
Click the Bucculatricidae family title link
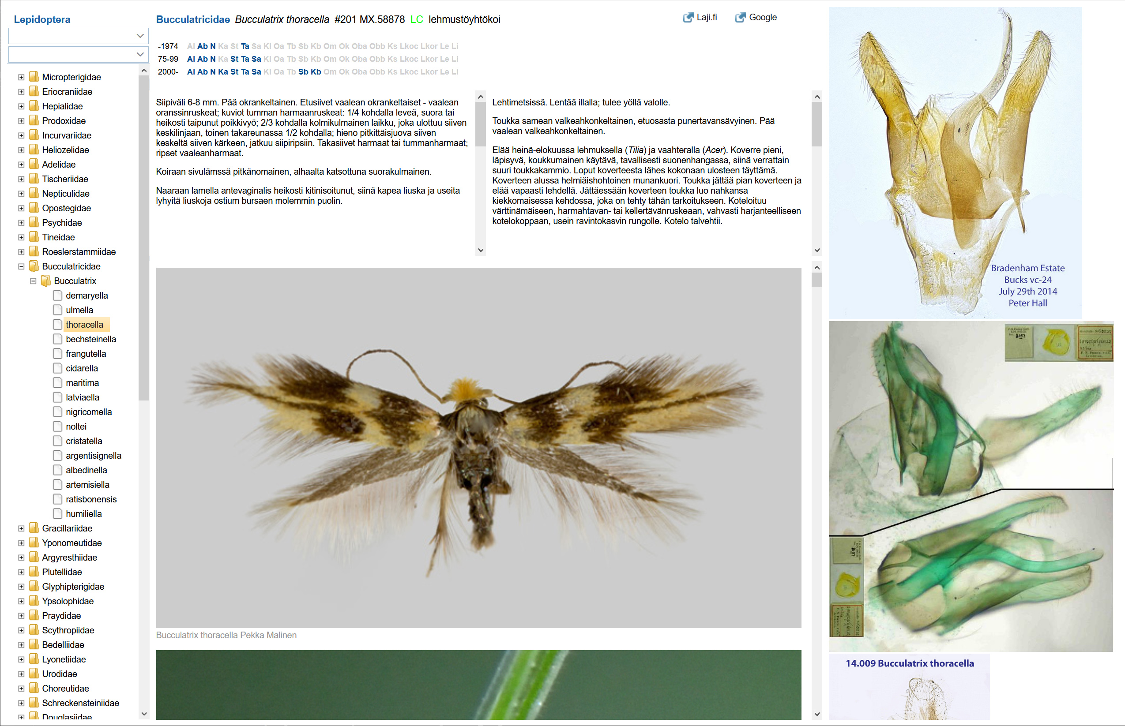pyautogui.click(x=193, y=19)
